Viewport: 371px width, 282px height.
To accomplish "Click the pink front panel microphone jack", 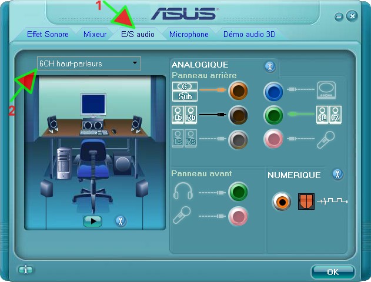I will [x=238, y=216].
